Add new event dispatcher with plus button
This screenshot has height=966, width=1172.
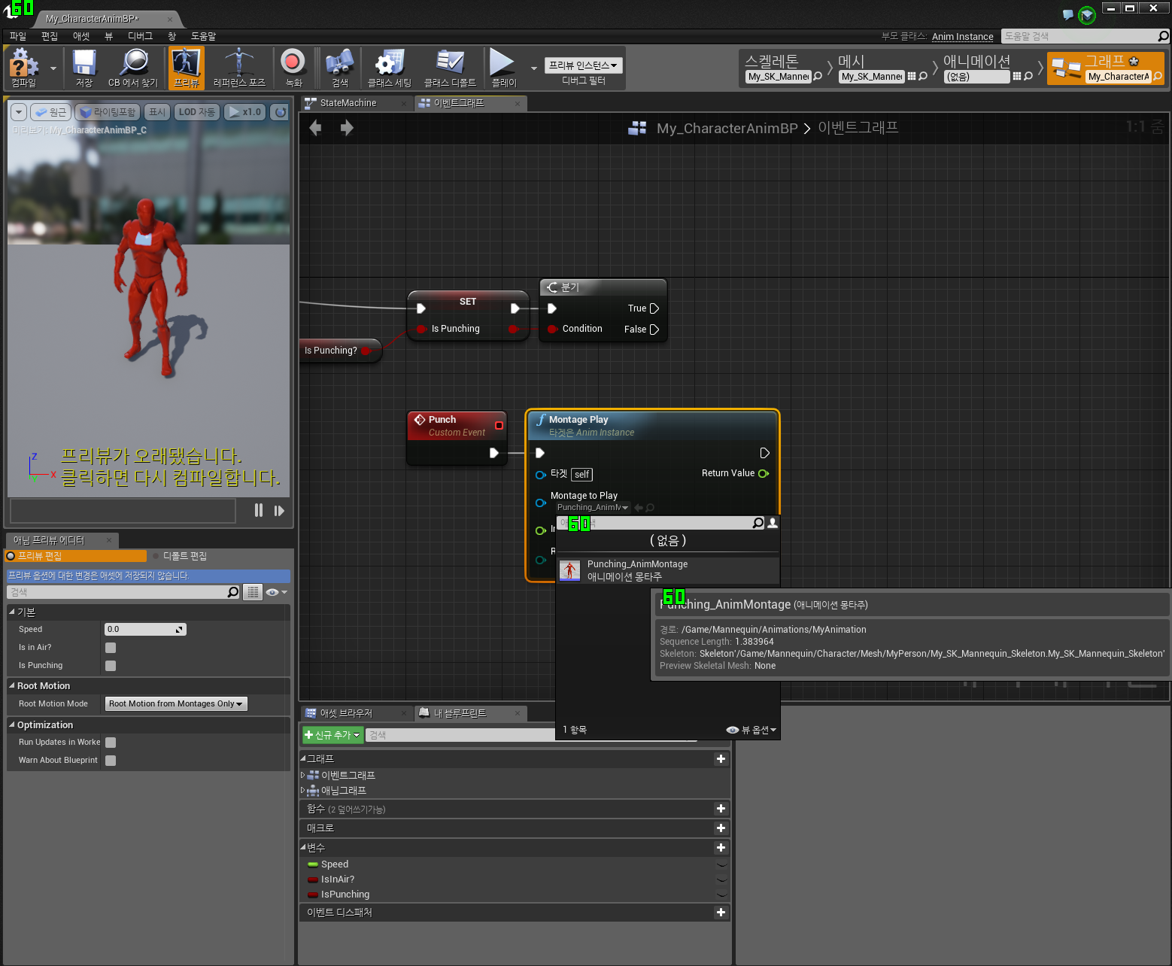click(721, 912)
